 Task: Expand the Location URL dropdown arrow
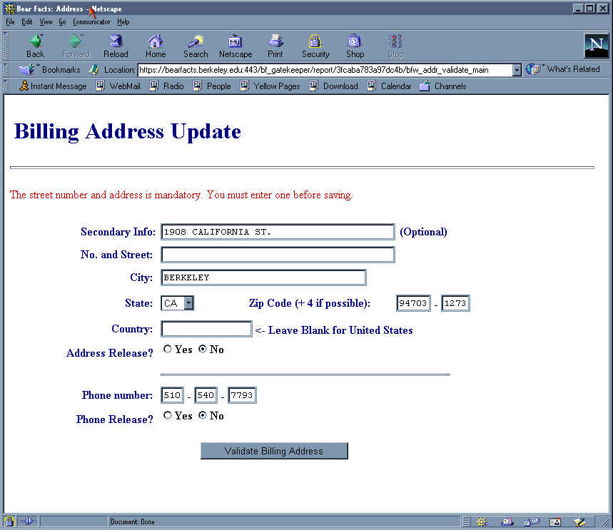[517, 70]
